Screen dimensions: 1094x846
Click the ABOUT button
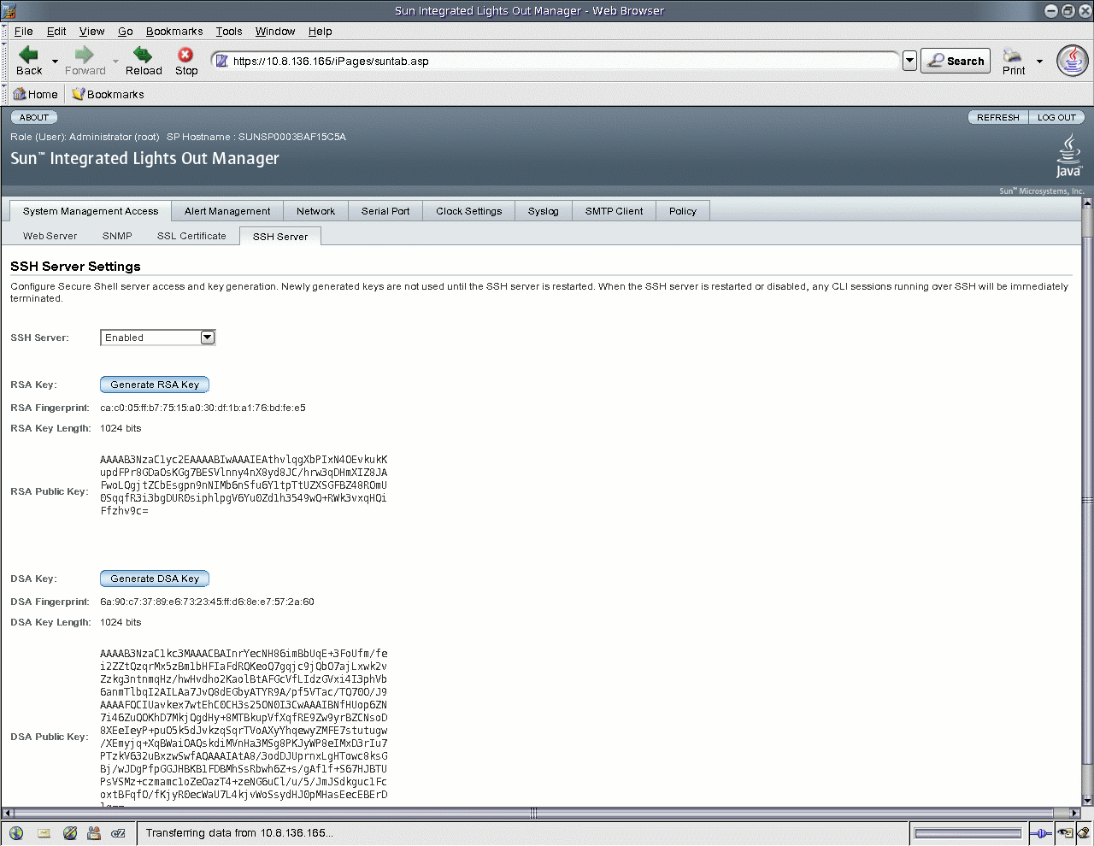pos(34,117)
